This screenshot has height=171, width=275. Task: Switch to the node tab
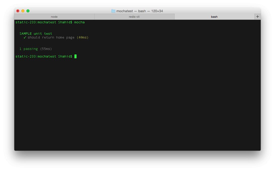coord(54,17)
